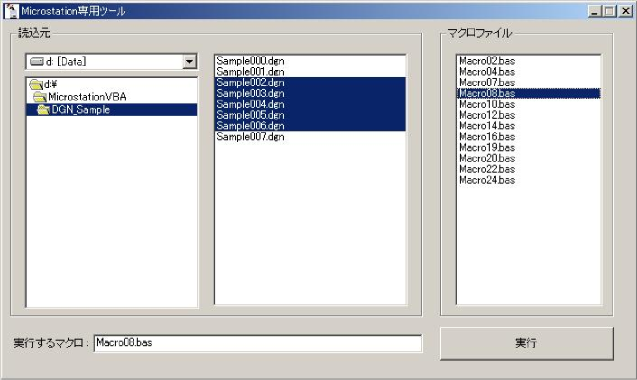Screen dimensions: 637x380
Task: Select the d:¥ root folder
Action: 112,85
